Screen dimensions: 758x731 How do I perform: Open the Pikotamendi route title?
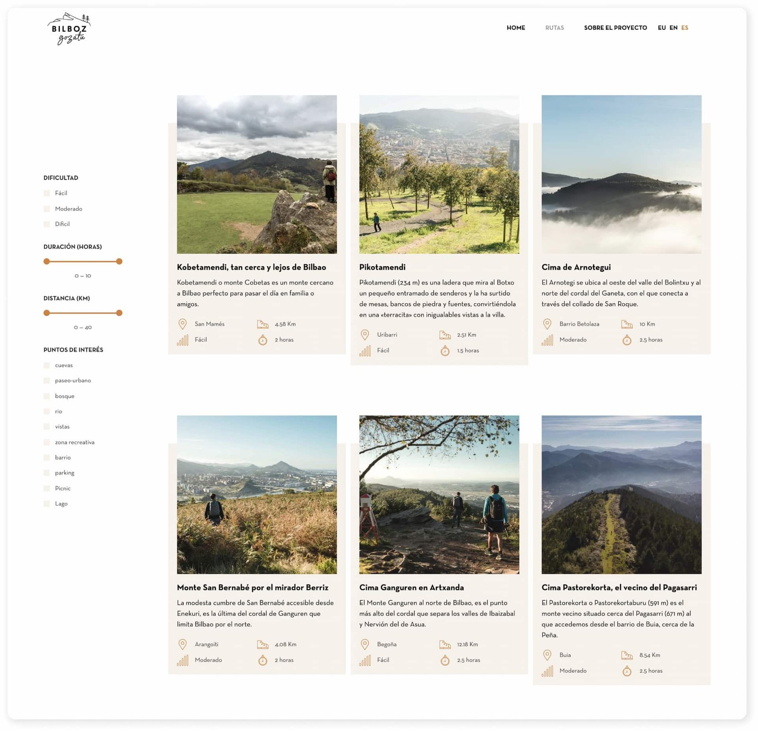click(x=382, y=267)
